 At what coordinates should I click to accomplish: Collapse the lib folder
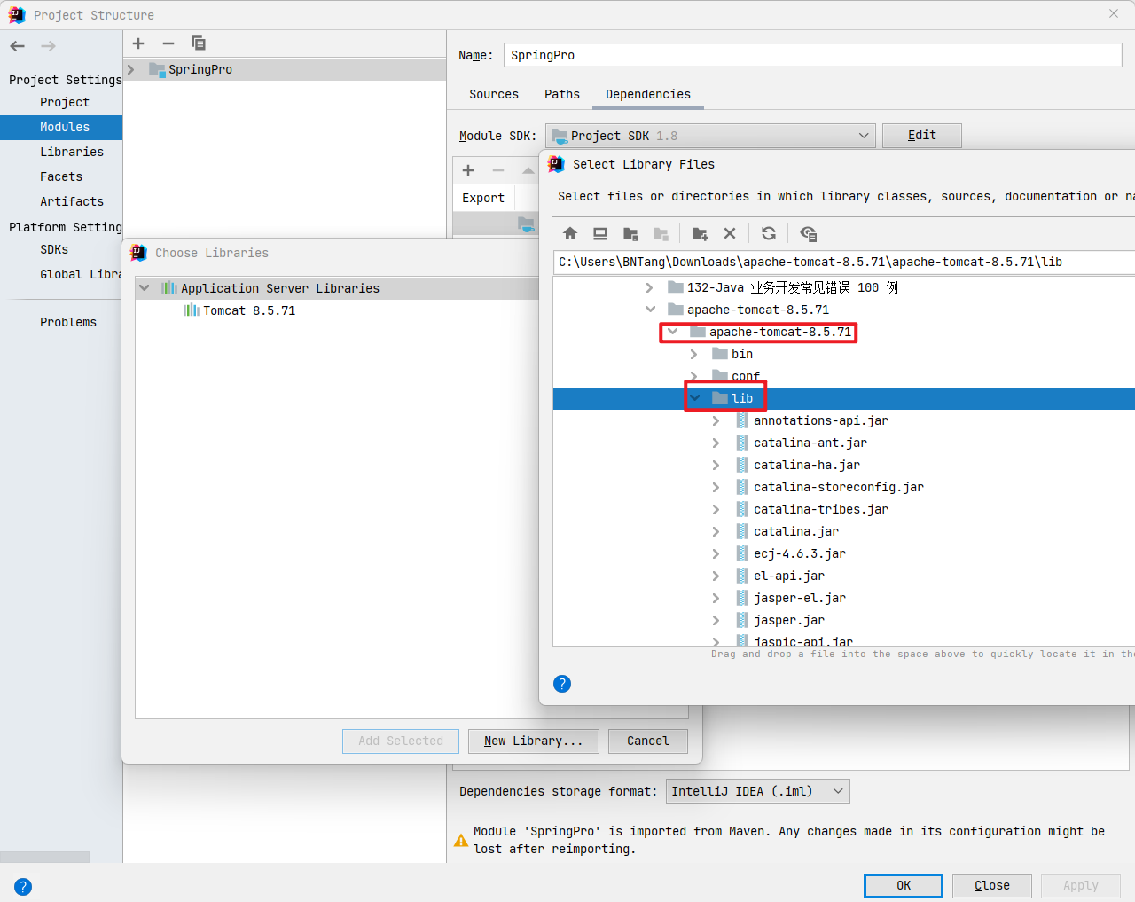[694, 398]
